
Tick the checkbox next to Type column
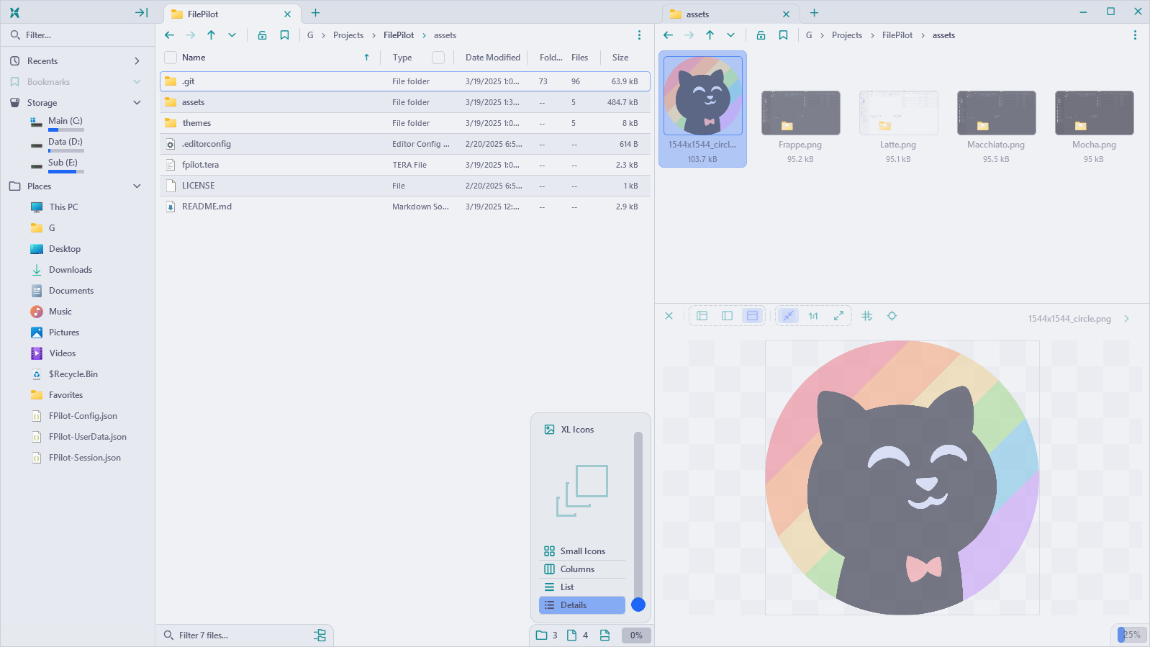point(438,58)
